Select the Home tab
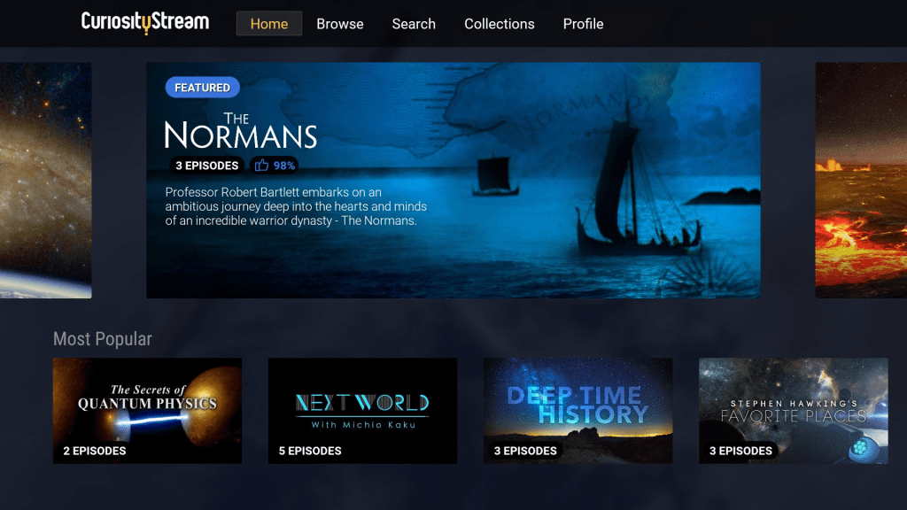 pos(269,24)
